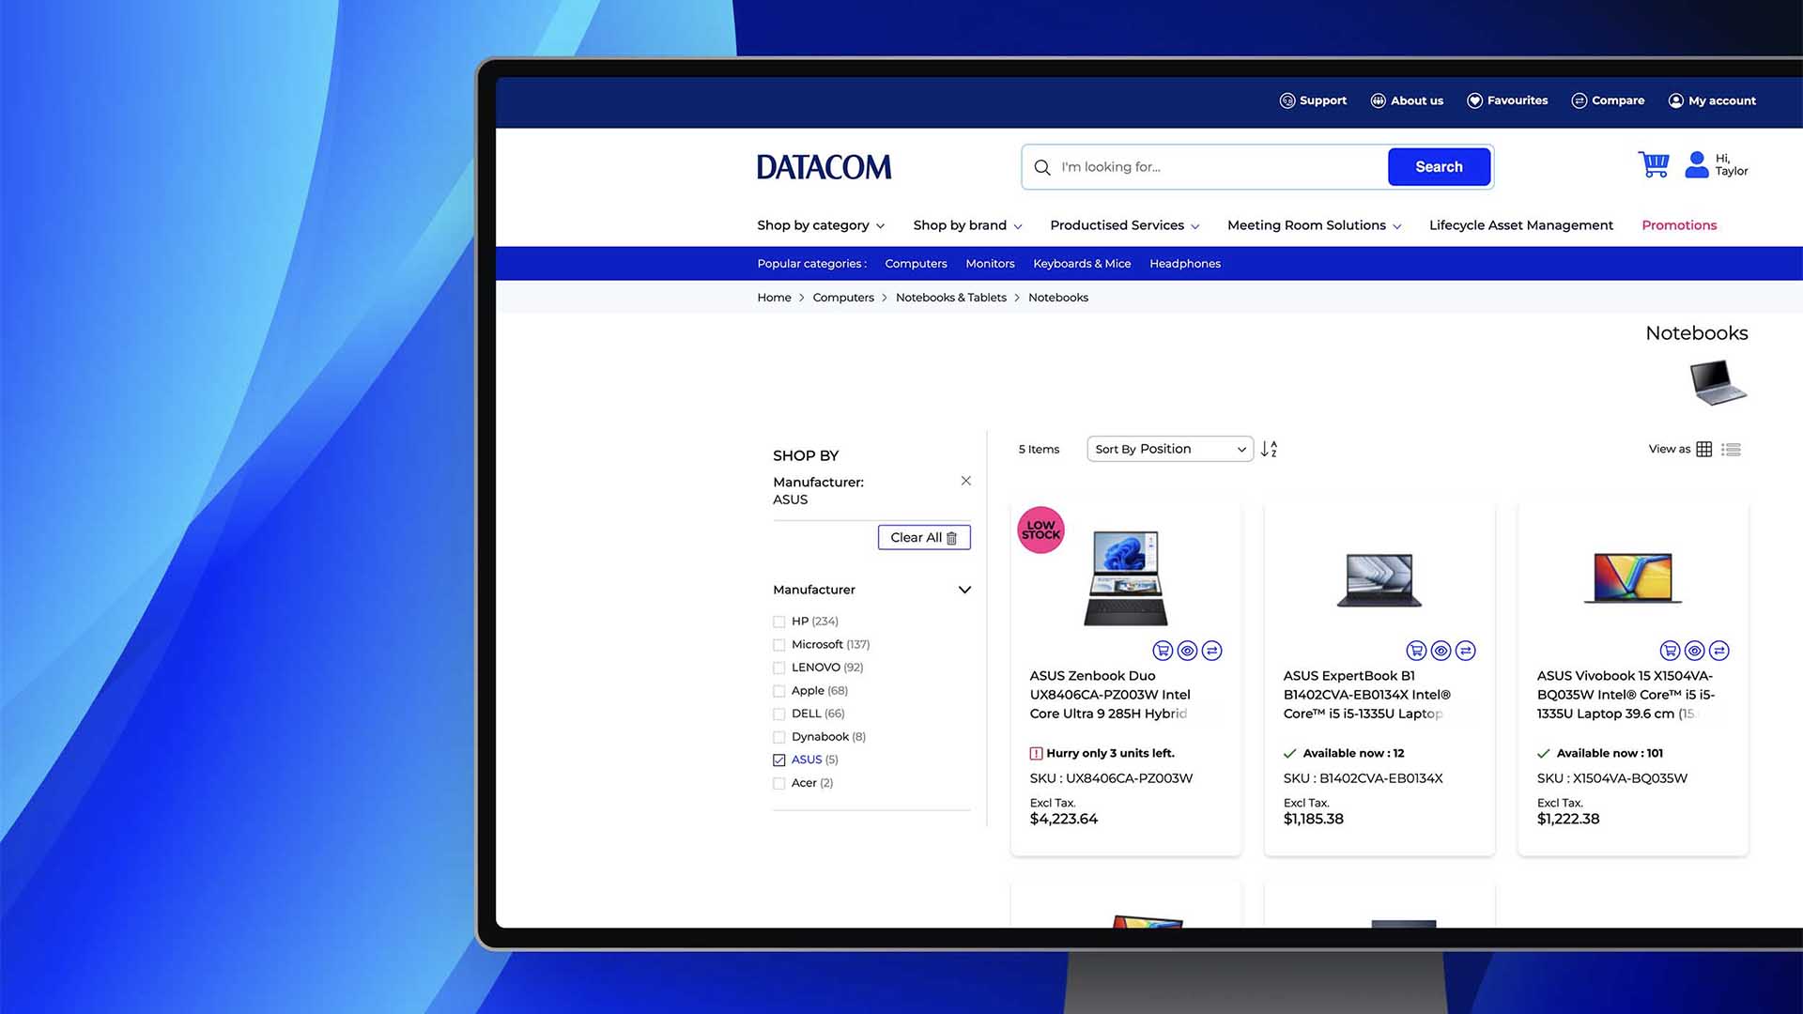Click the Low Stock badge on Zenbook Duo
The height and width of the screenshot is (1014, 1803).
[x=1040, y=530]
